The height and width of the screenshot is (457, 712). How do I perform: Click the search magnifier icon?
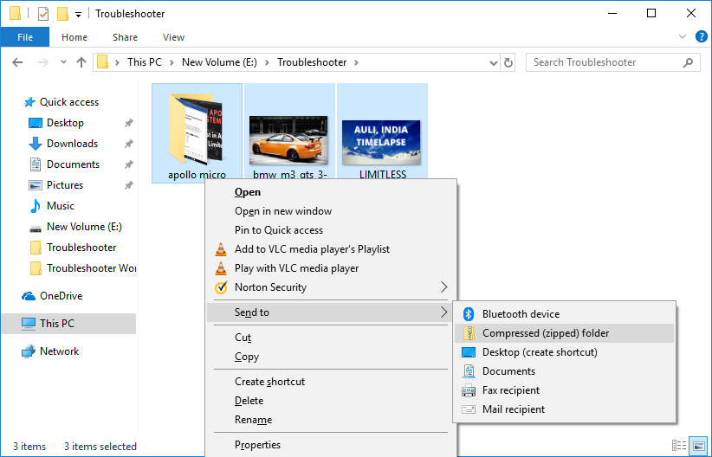689,62
